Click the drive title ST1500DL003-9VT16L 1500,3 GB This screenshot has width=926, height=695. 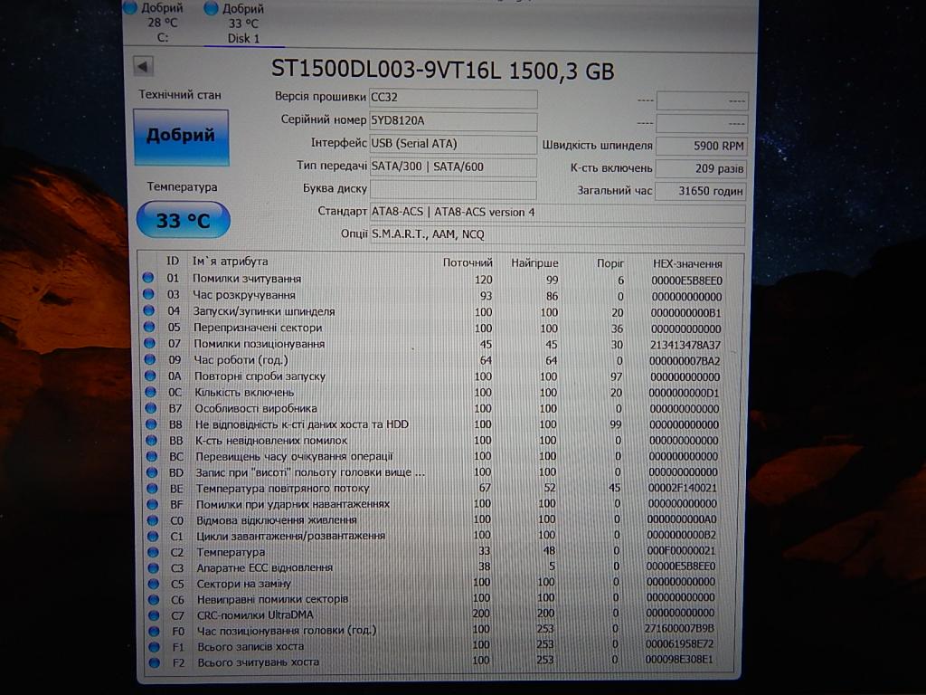(x=442, y=71)
